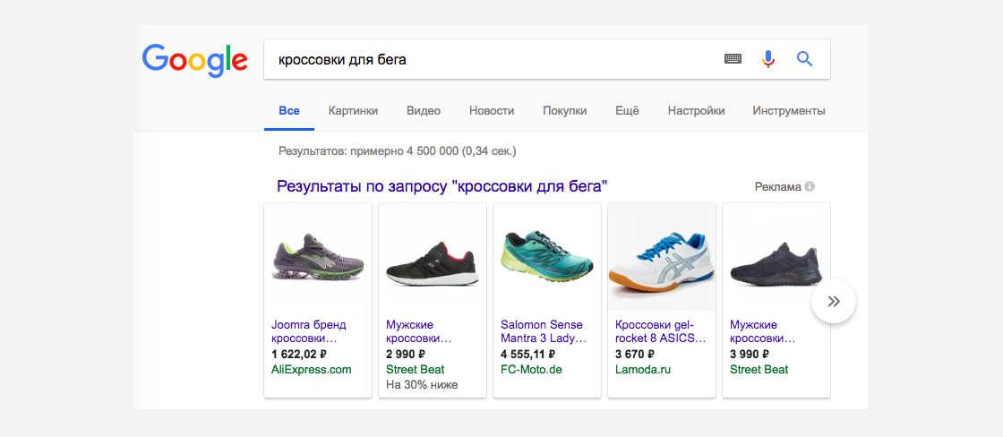Open Salomon Sense Mantra 3 Lady link
1003x437 pixels.
544,331
